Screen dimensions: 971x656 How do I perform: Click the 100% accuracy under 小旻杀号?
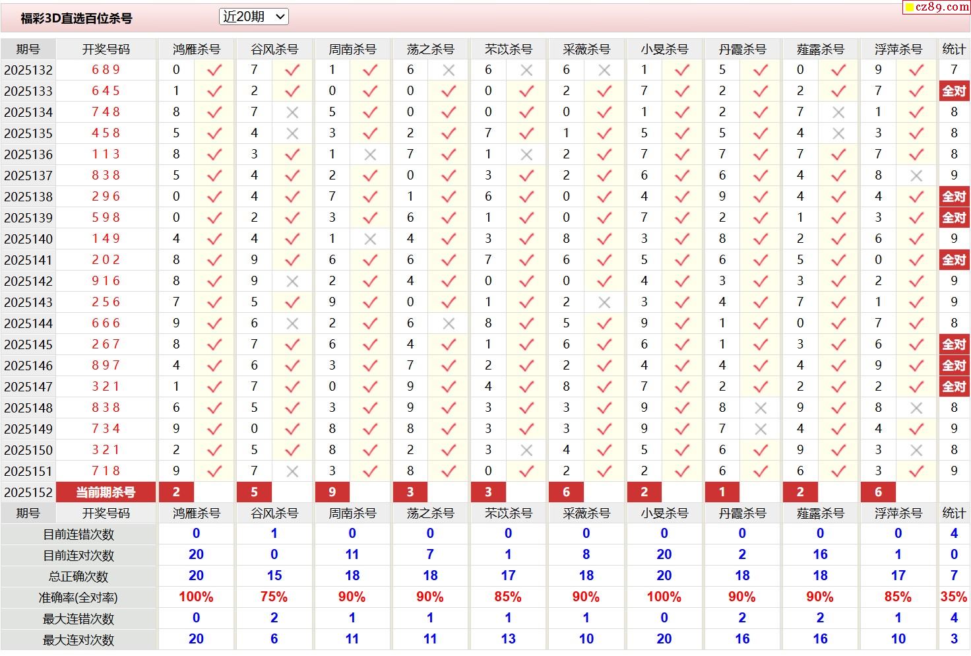pyautogui.click(x=664, y=597)
